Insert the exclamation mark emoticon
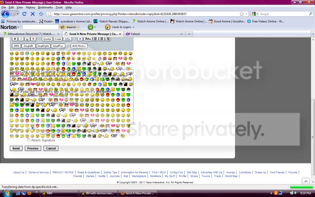This screenshot has width=315, height=197. 32,59
